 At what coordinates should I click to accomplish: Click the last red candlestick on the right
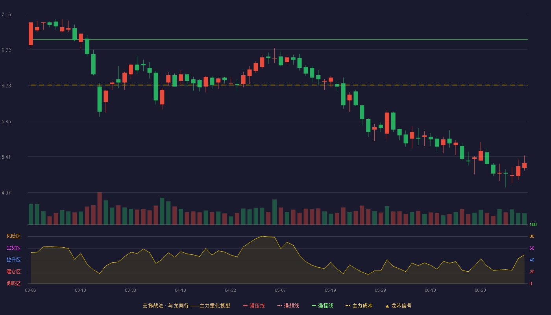524,165
